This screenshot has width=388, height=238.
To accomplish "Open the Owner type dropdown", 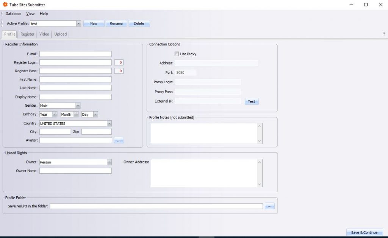I will pos(109,162).
